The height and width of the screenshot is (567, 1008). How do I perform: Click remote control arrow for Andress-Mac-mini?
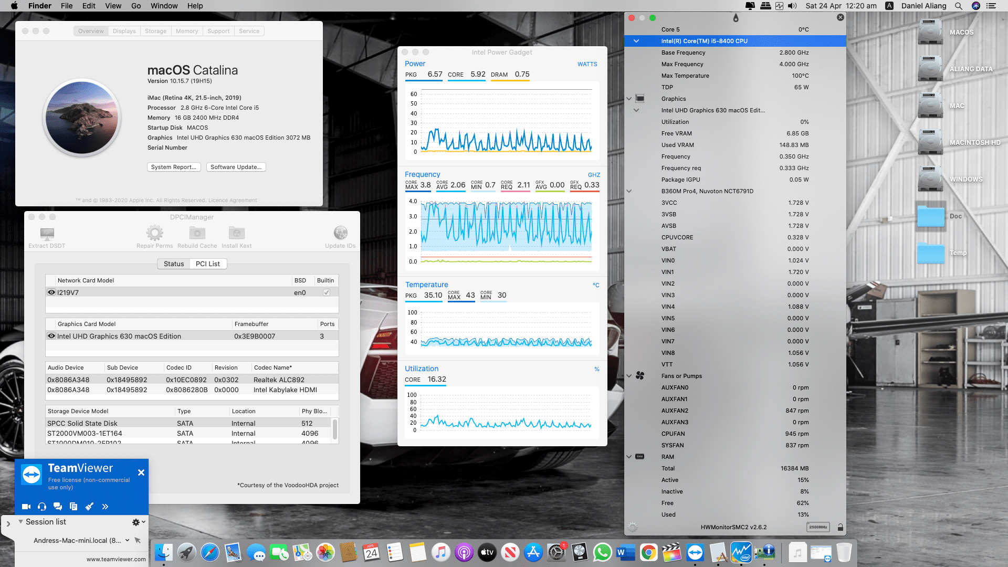coord(138,540)
